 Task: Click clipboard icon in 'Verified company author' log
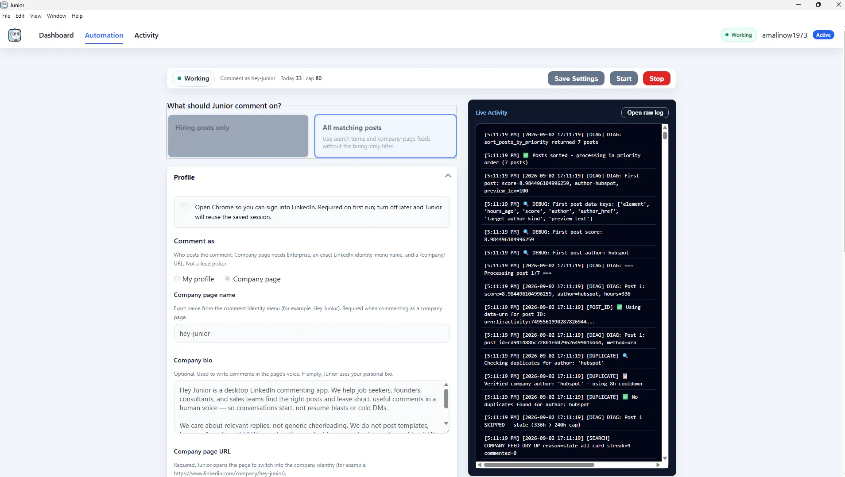click(625, 376)
